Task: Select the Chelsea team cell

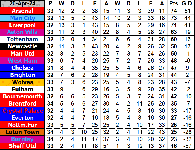Action: [x=23, y=68]
